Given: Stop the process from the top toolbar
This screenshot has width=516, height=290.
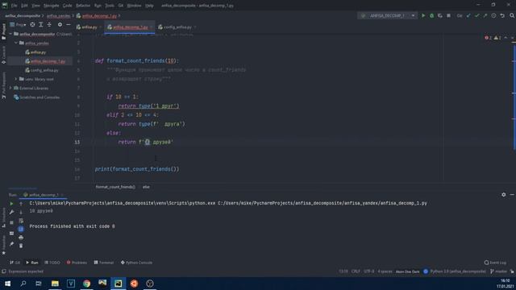Looking at the screenshot, I should [x=448, y=15].
